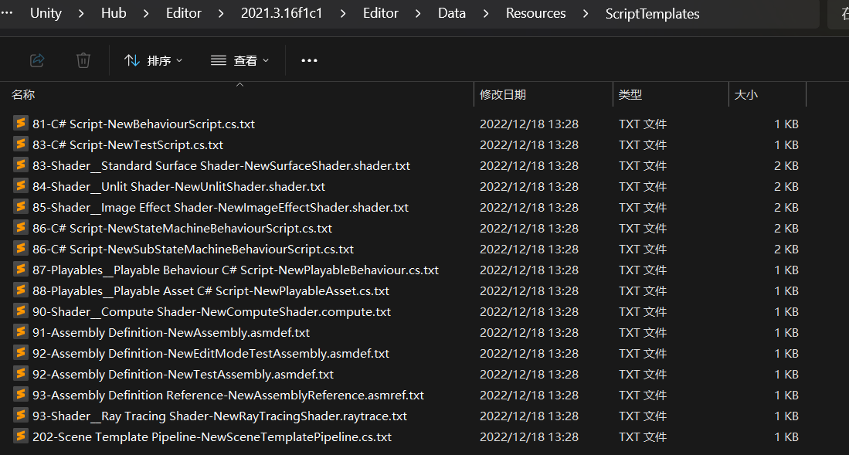Click icon of NewEditModeTestAssembly.asmdef.txt file

[21, 352]
